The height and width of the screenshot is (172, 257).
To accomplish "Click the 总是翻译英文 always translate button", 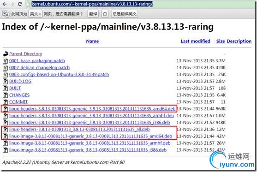I will [x=125, y=14].
